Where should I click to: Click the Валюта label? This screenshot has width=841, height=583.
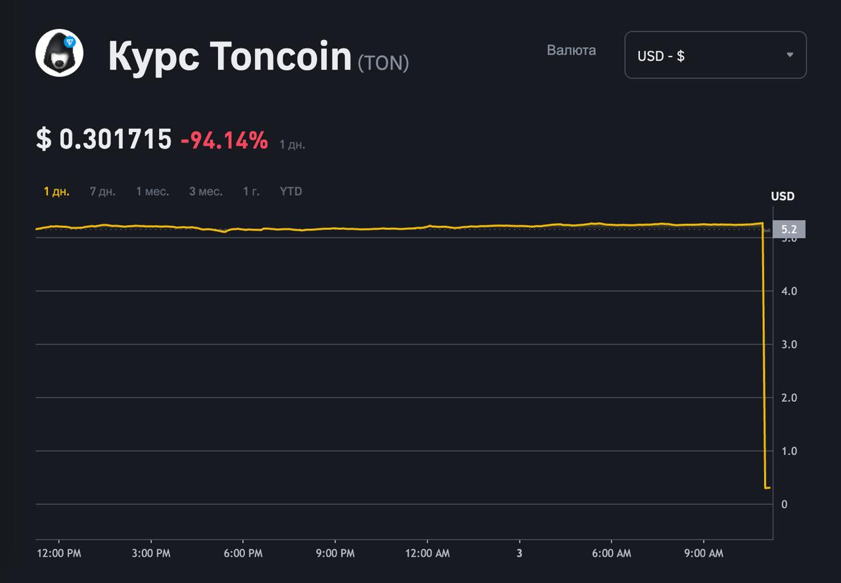571,50
